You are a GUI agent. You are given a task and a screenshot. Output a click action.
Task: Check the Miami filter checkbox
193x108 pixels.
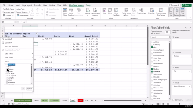click(x=7, y=80)
